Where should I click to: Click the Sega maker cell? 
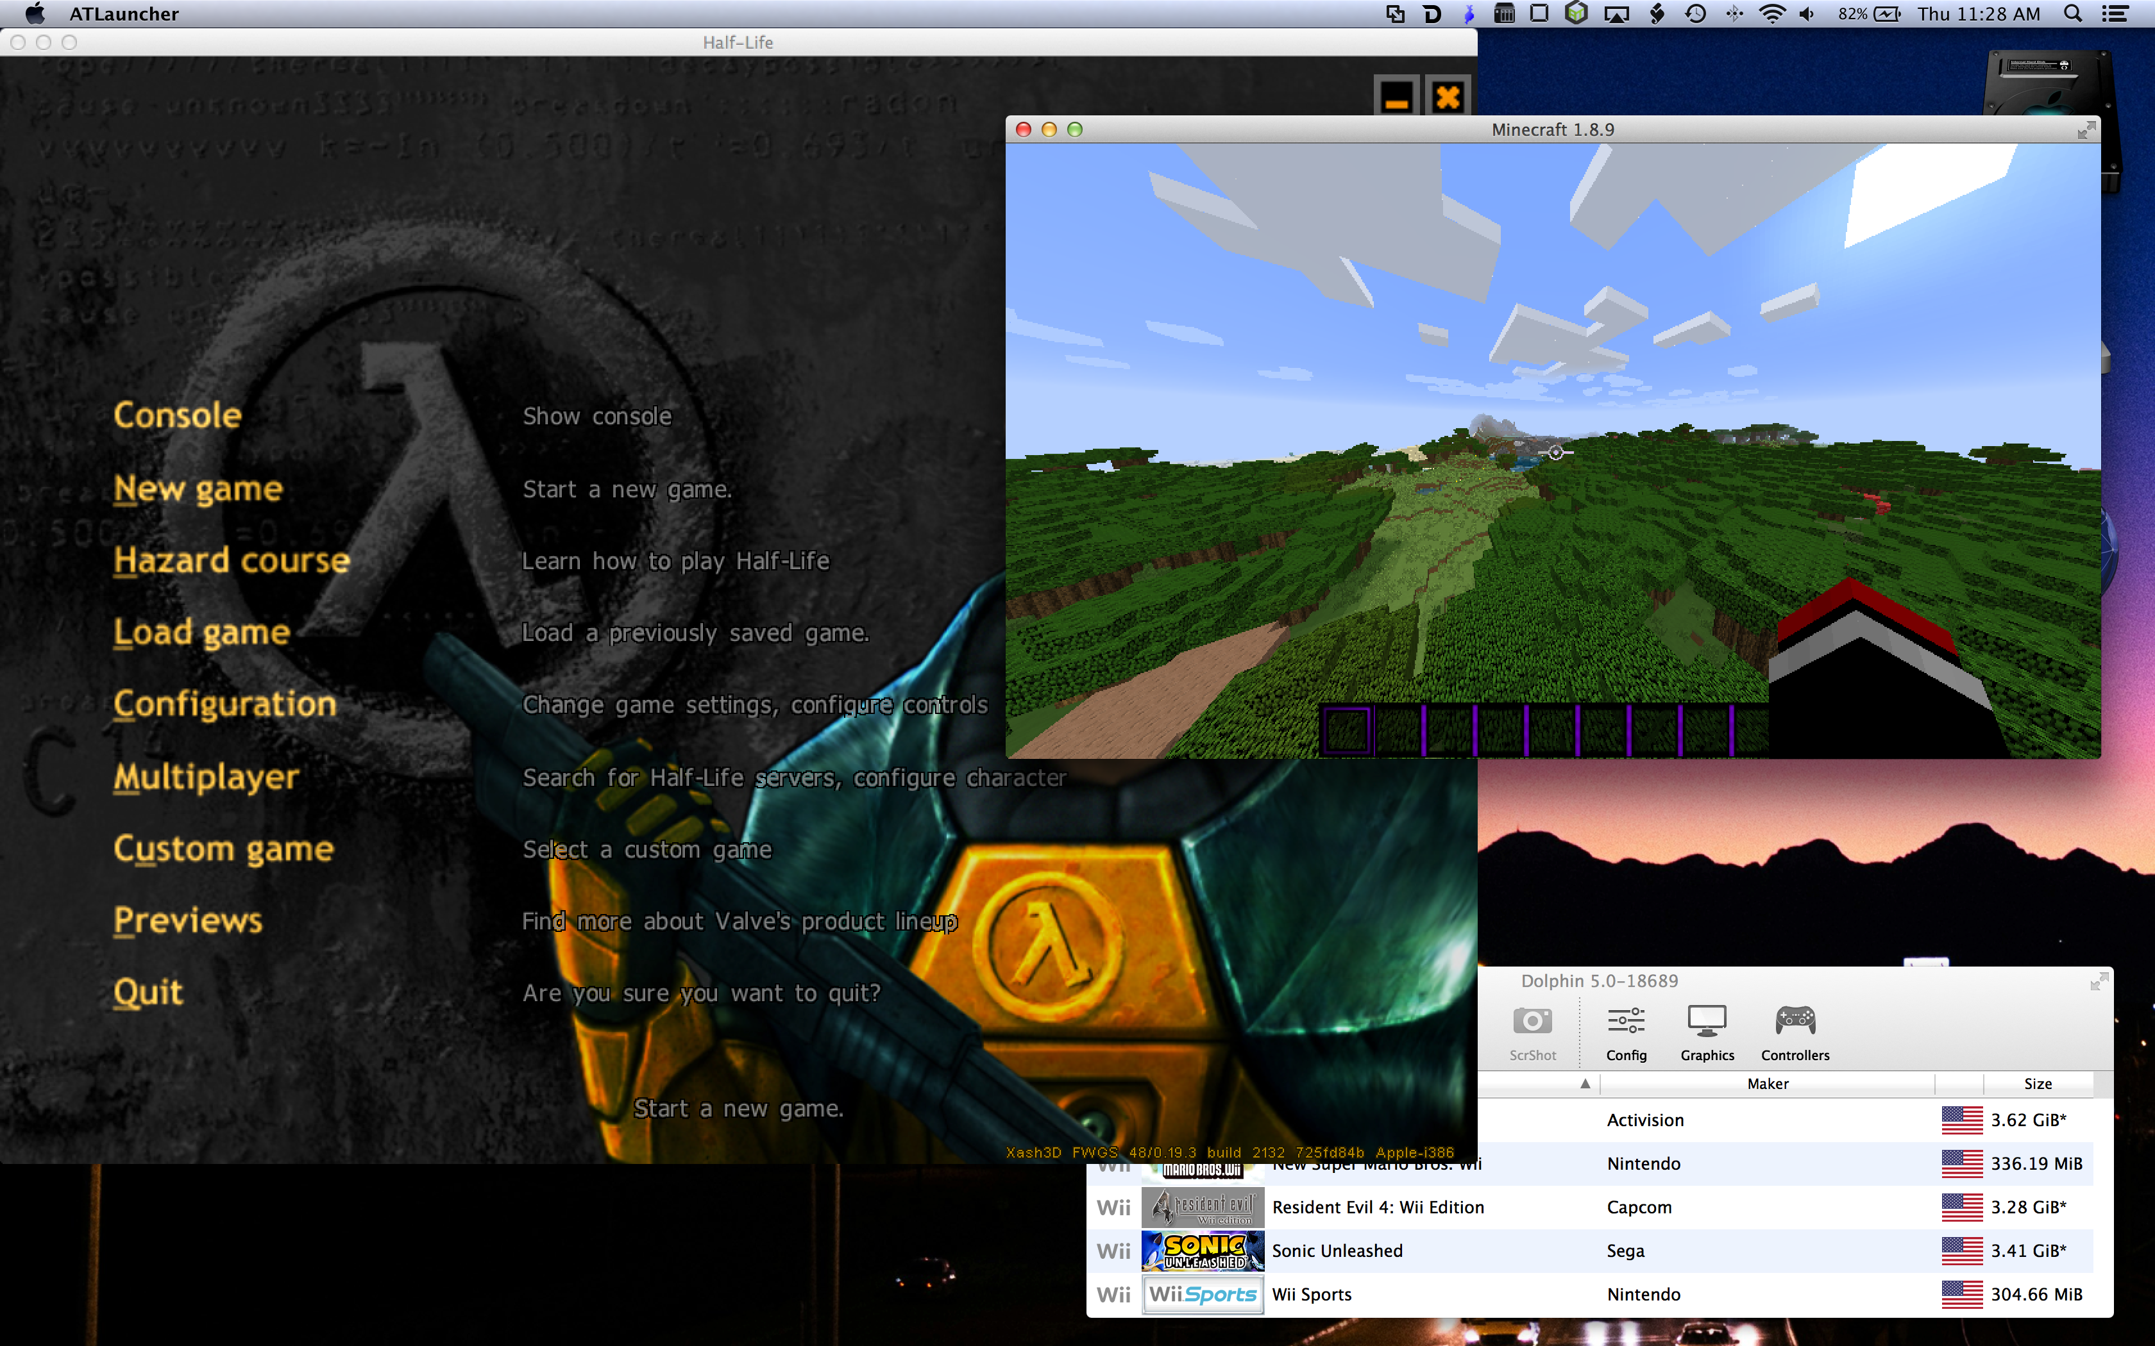click(1625, 1250)
